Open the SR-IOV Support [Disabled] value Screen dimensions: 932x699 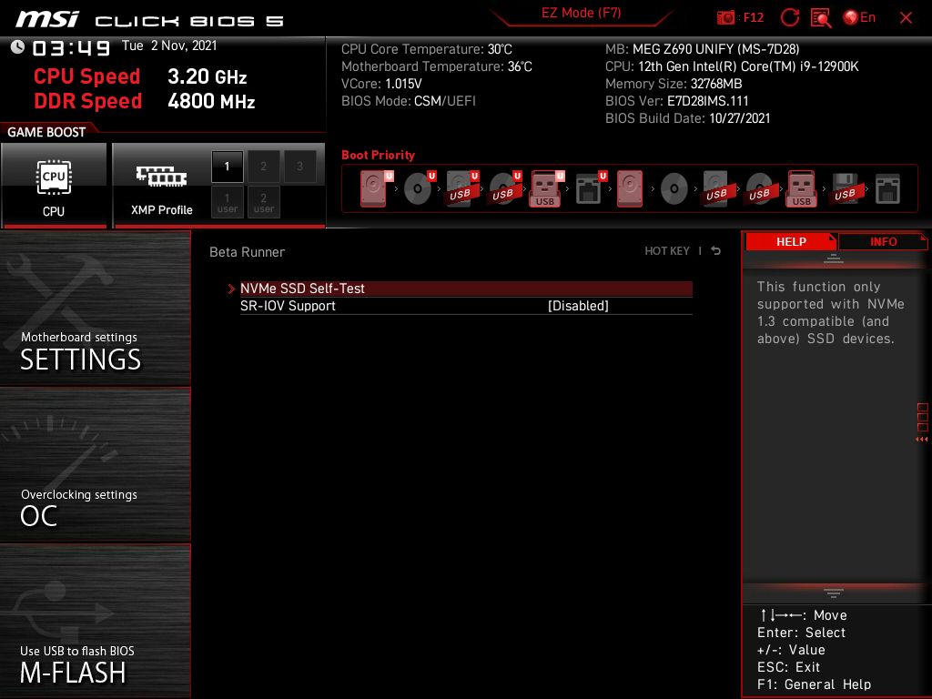578,306
